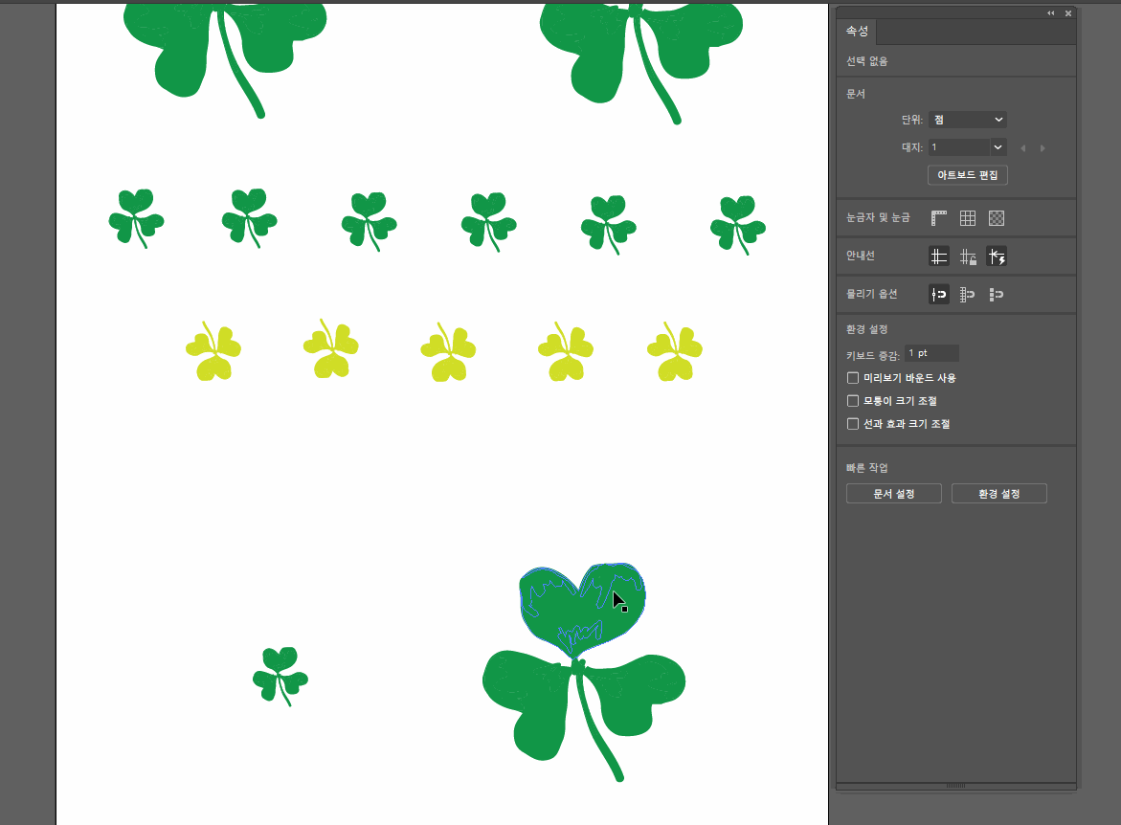
Task: Check the 선과 효과 크기 조절 checkbox
Action: click(x=853, y=424)
